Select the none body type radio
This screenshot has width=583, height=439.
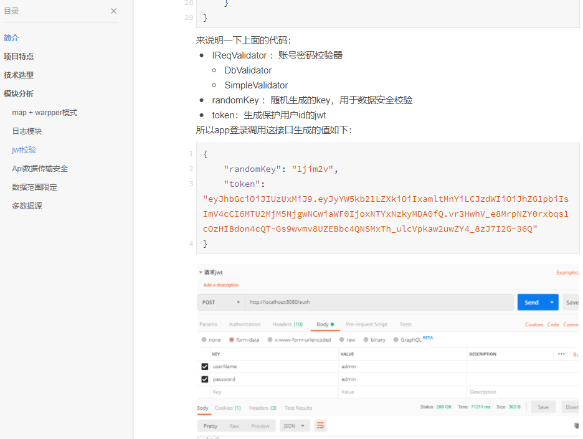pos(204,340)
